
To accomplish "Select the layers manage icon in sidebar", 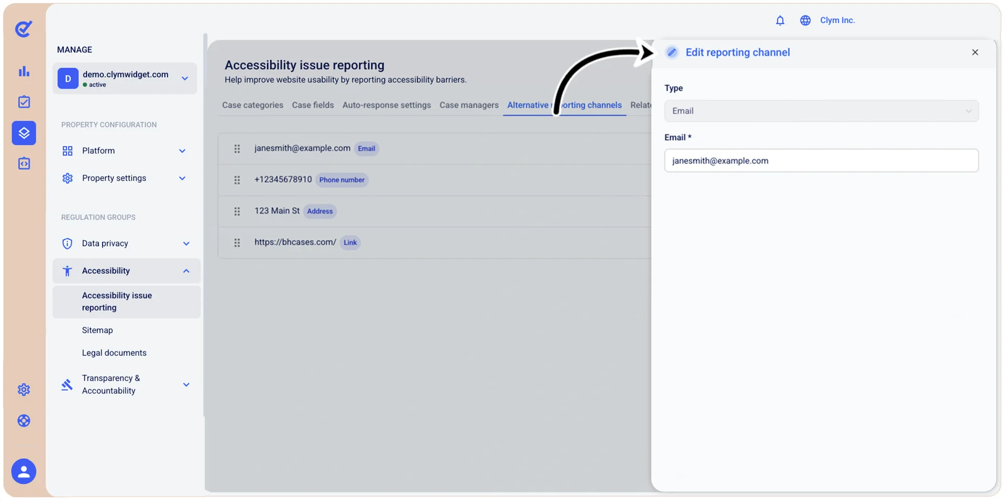I will click(x=24, y=133).
